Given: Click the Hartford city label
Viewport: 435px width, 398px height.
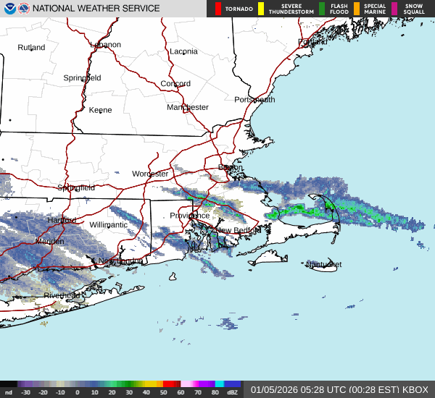Looking at the screenshot, I should click(x=62, y=220).
